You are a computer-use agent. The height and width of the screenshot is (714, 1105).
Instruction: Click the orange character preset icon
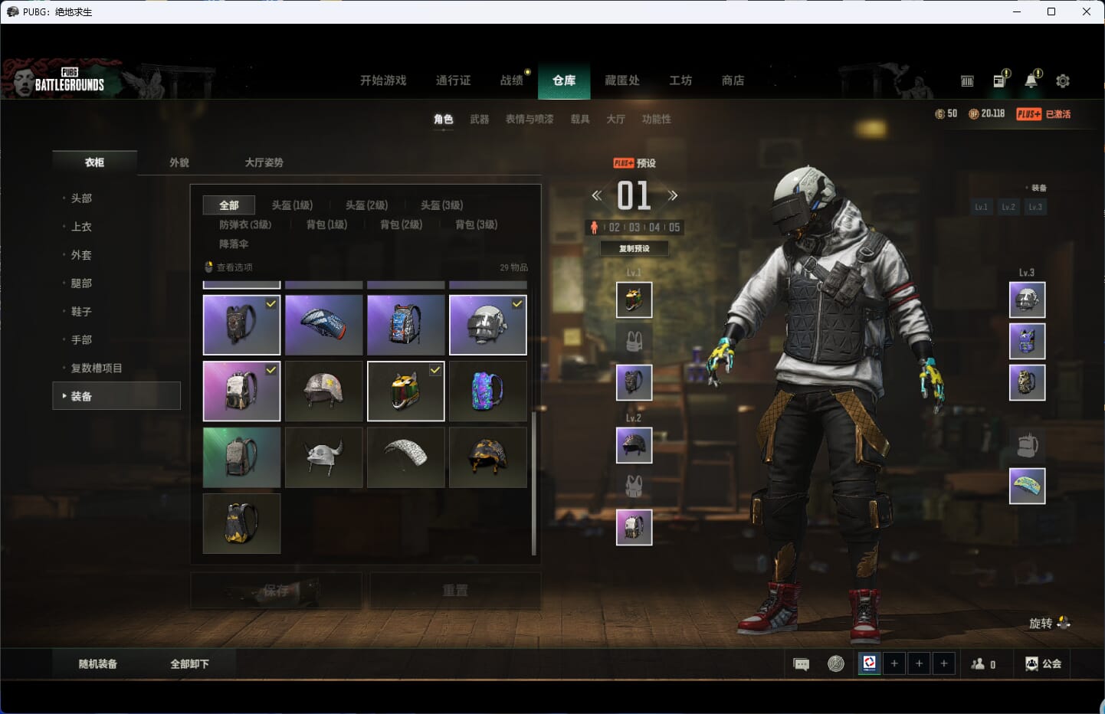click(594, 228)
